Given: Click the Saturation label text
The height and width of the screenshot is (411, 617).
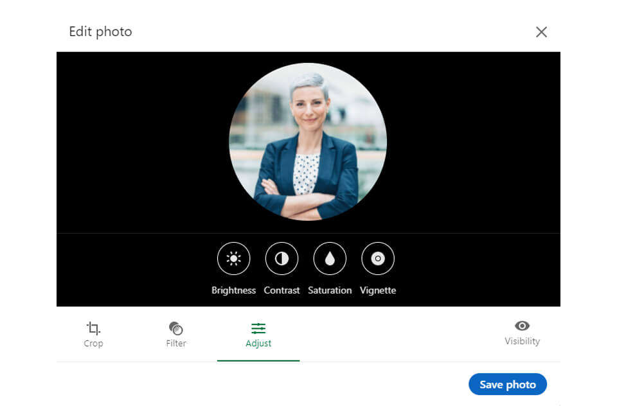Looking at the screenshot, I should coord(330,290).
